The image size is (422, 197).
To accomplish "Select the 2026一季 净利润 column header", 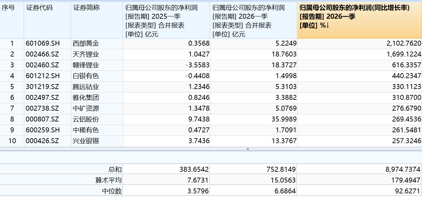I will 254,20.
